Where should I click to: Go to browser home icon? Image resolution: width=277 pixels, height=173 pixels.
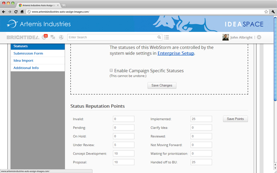click(22, 12)
